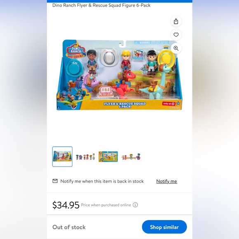Tap the share icon

click(176, 21)
